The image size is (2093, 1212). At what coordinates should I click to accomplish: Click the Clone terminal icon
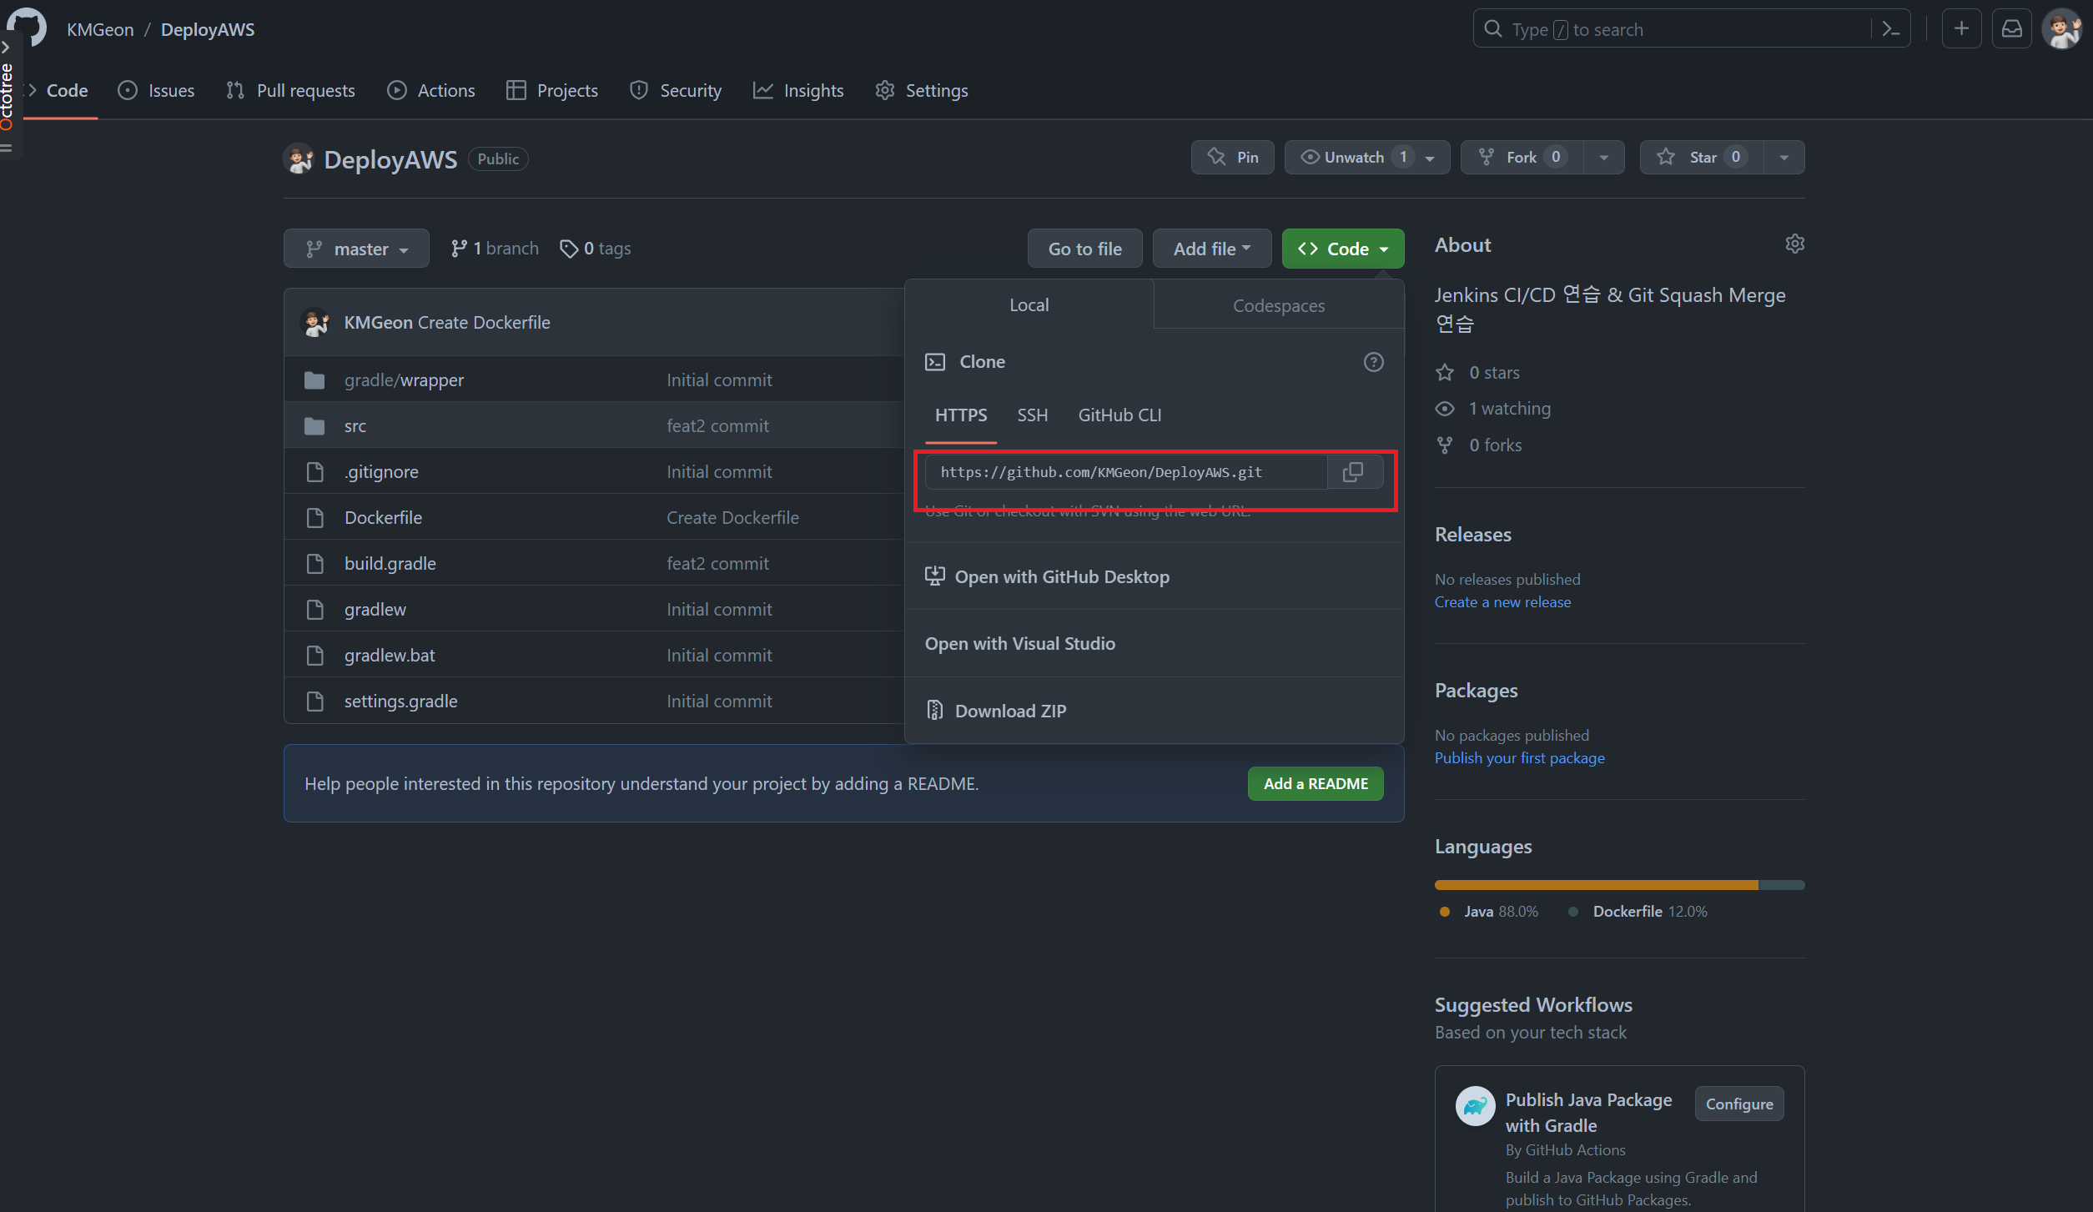(935, 362)
